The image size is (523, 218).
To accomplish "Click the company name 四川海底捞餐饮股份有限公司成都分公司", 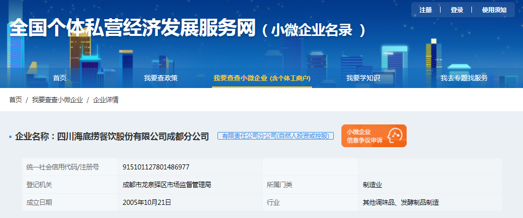I will [x=133, y=137].
